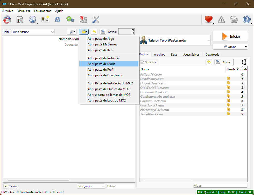
Task: Sort plugins by Prioridade column header
Action: point(241,69)
